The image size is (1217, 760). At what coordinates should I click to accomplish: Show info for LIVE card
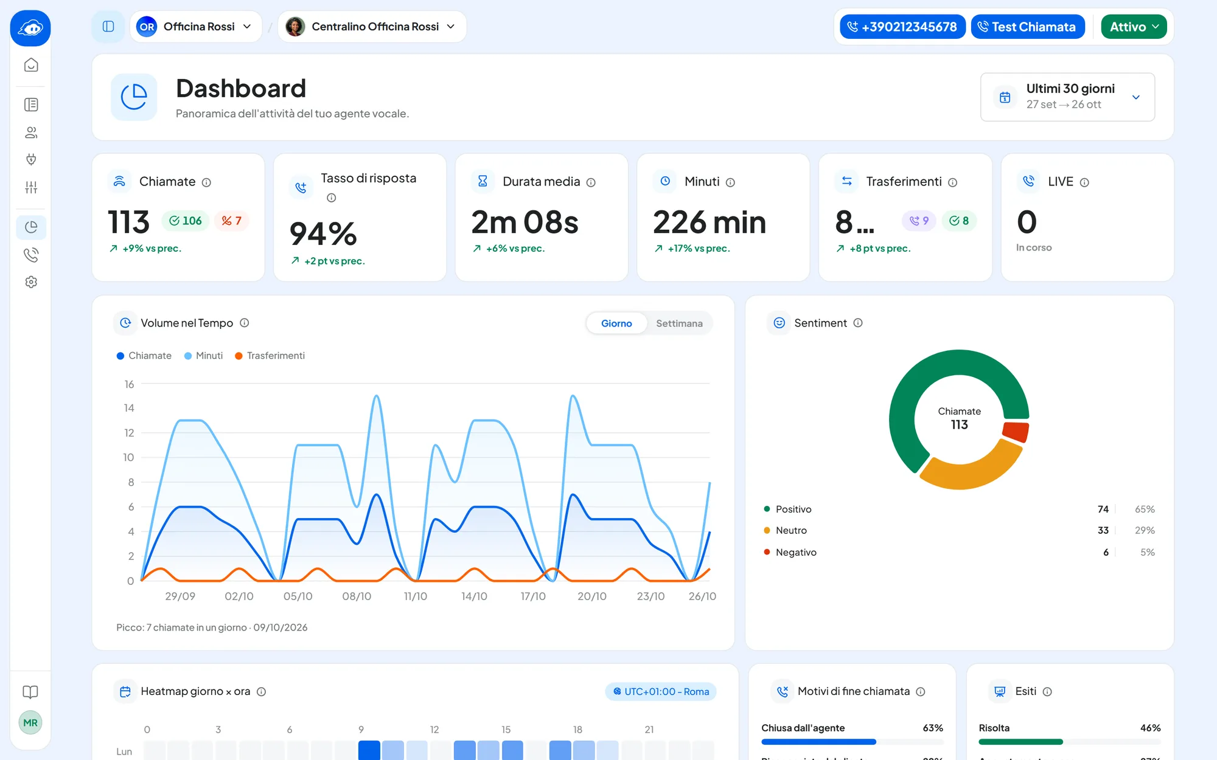click(1084, 182)
